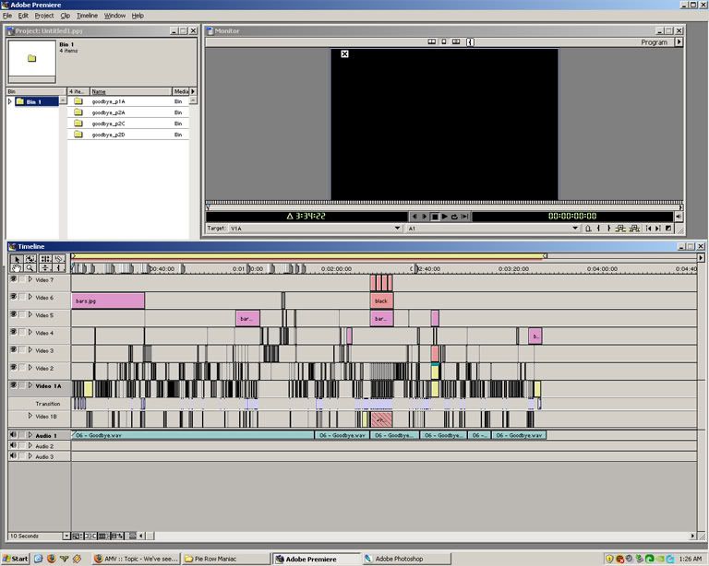Select the bars.jpg clip on Video 6
Image resolution: width=709 pixels, height=566 pixels.
click(x=107, y=301)
